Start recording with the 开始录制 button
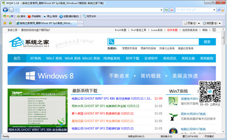Image resolution: width=227 pixels, height=140 pixels. pos(34,16)
